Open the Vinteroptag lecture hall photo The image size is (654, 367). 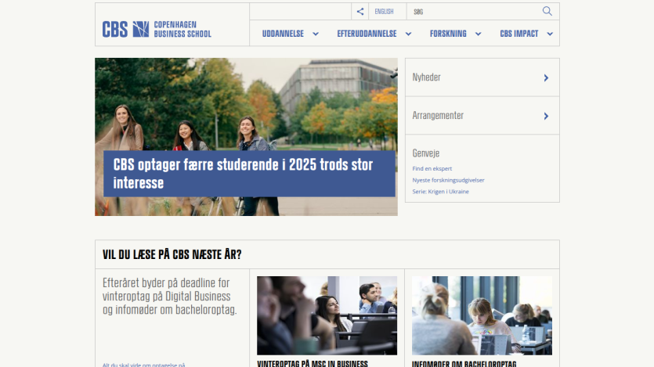tap(327, 315)
